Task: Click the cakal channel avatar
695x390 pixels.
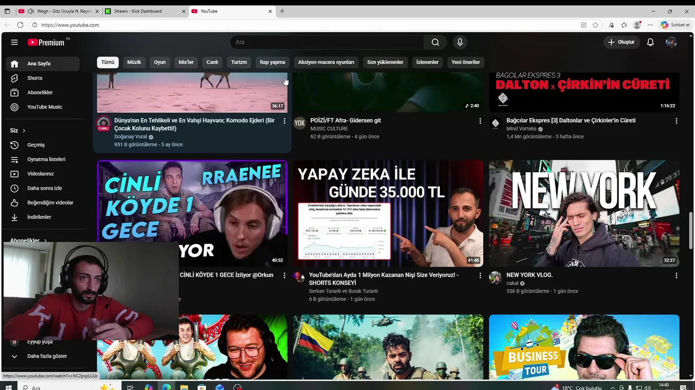Action: coord(495,278)
